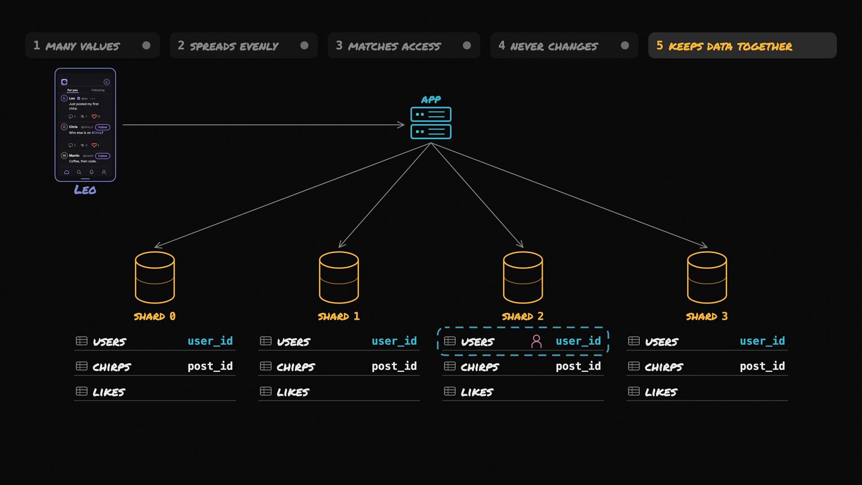Click the Shard 3 database cylinder

coord(707,278)
